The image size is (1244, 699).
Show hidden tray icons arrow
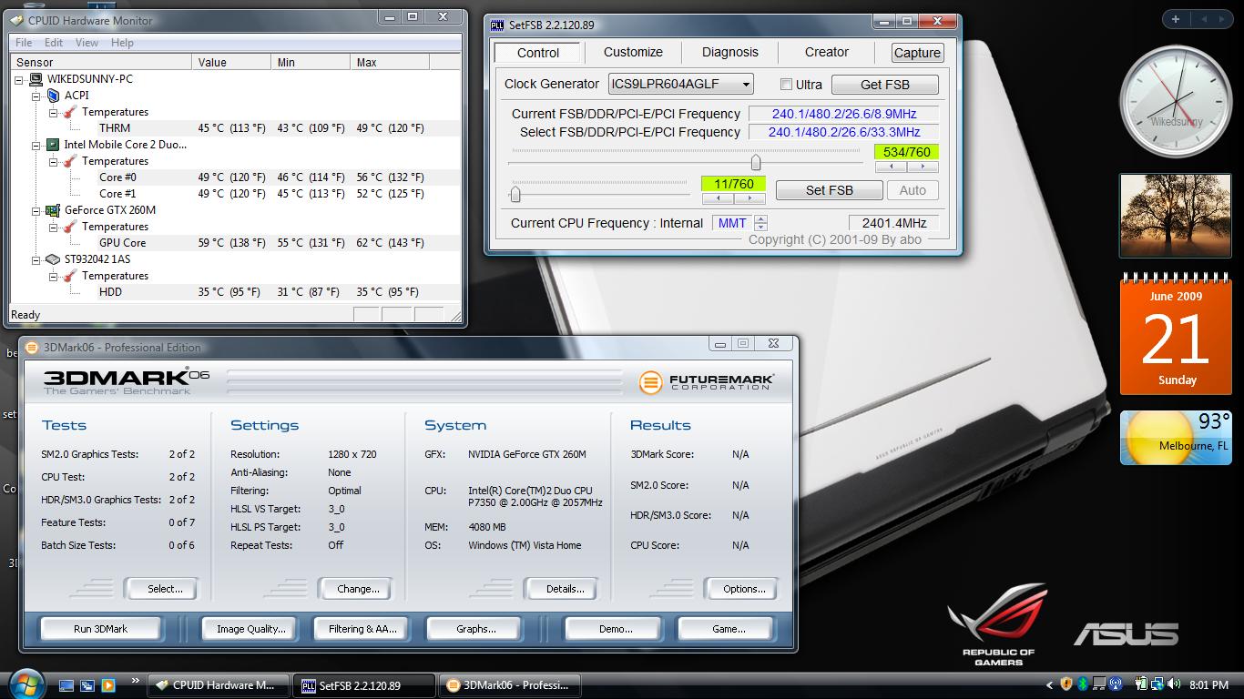1049,685
